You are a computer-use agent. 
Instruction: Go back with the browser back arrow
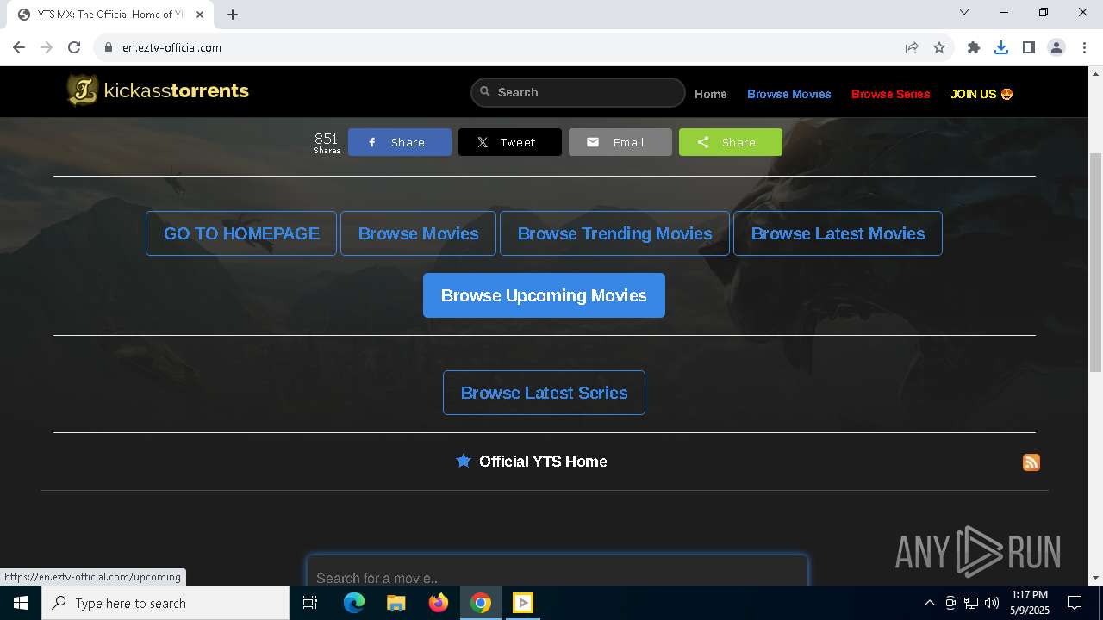[19, 47]
